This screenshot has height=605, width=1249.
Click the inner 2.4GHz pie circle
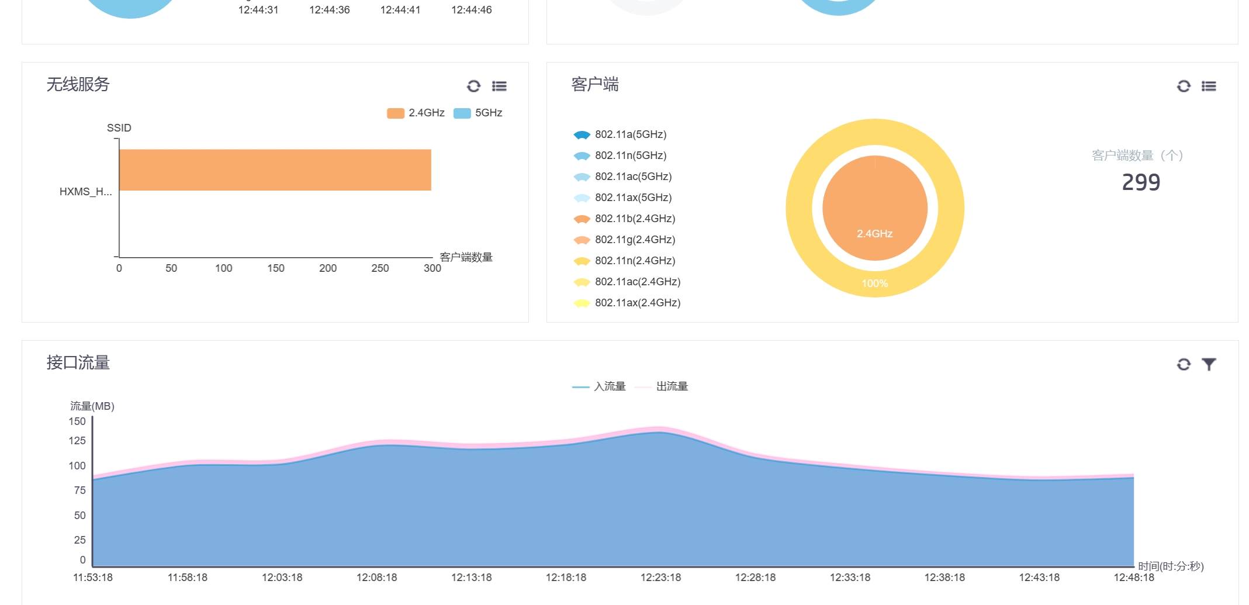pyautogui.click(x=875, y=208)
